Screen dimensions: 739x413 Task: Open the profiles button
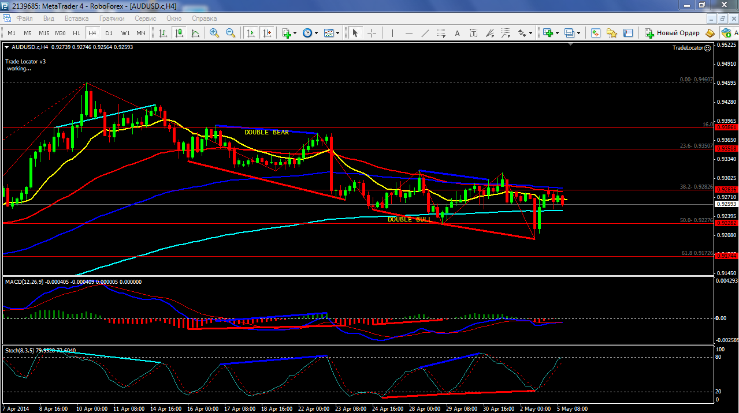point(569,33)
